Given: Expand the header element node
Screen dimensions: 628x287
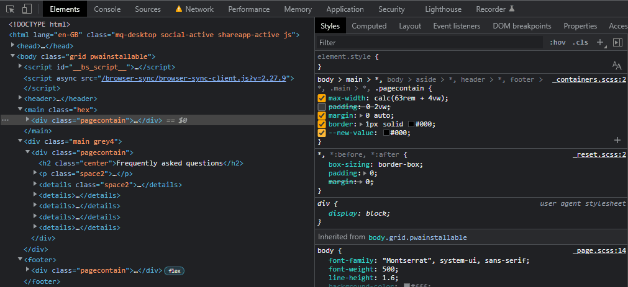Looking at the screenshot, I should tap(20, 98).
